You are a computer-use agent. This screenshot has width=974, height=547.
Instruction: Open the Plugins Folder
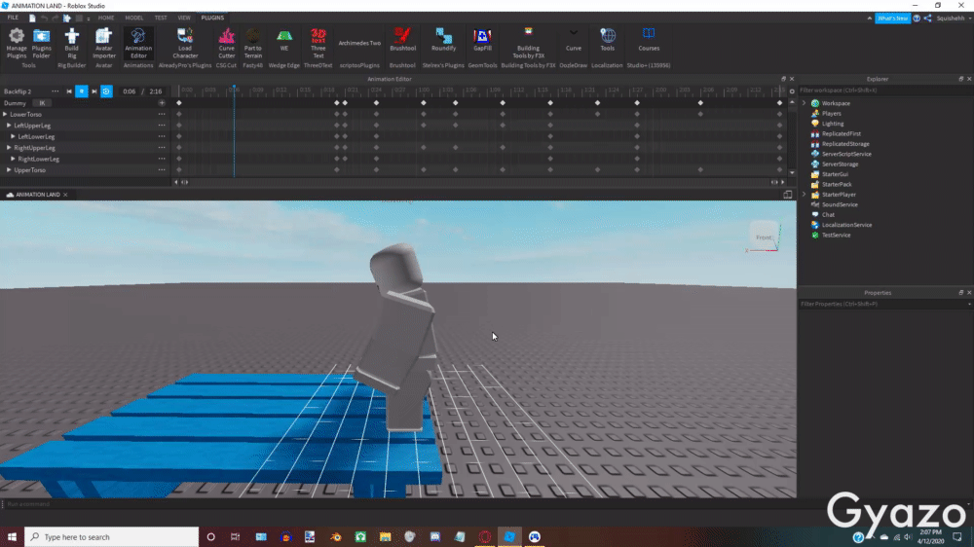tap(42, 44)
